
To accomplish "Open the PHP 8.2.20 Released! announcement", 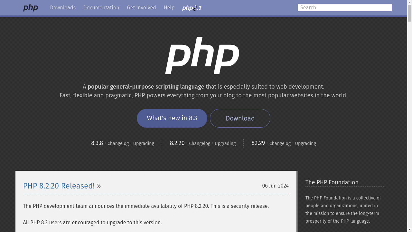I will [59, 186].
